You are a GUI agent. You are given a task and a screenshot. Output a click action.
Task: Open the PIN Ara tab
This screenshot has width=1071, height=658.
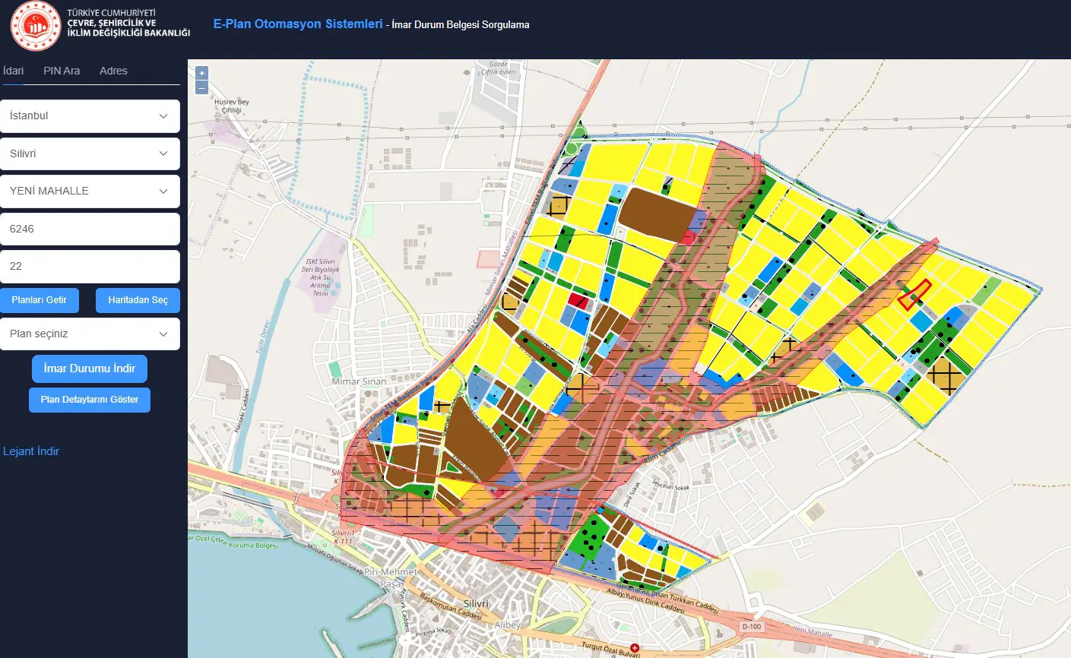click(62, 71)
